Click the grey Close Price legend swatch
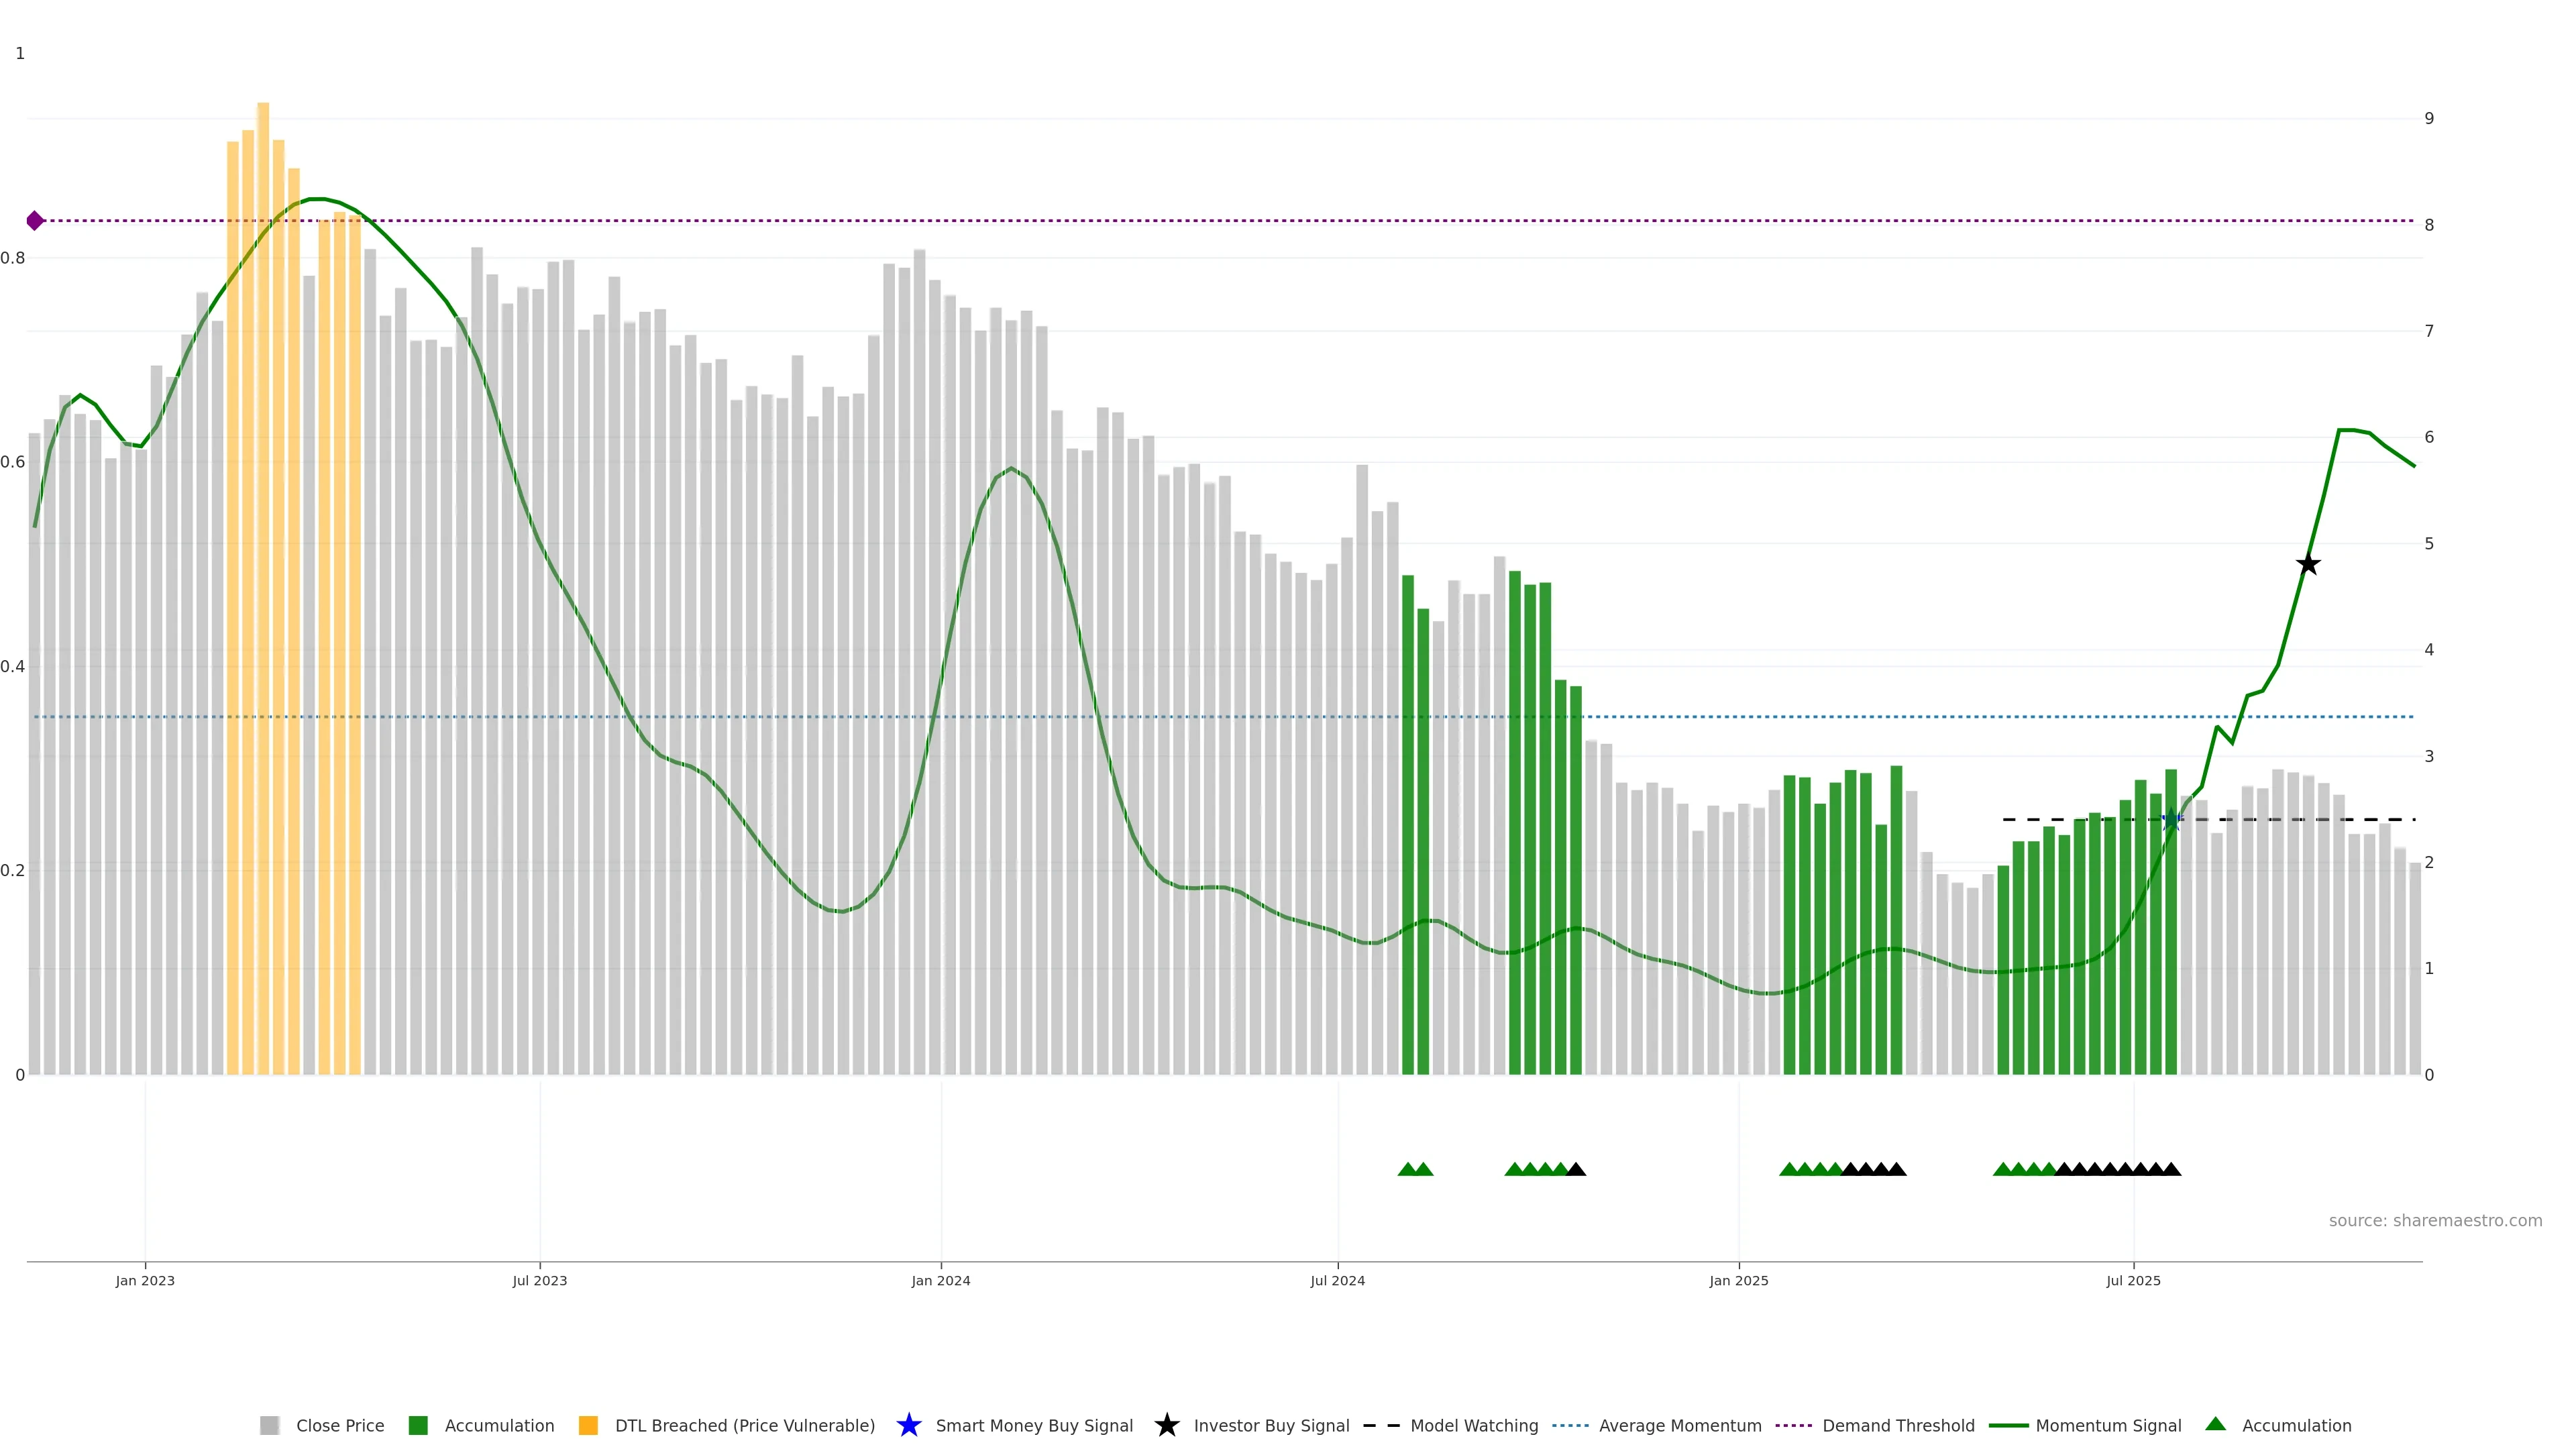Image resolution: width=2576 pixels, height=1449 pixels. tap(270, 1425)
